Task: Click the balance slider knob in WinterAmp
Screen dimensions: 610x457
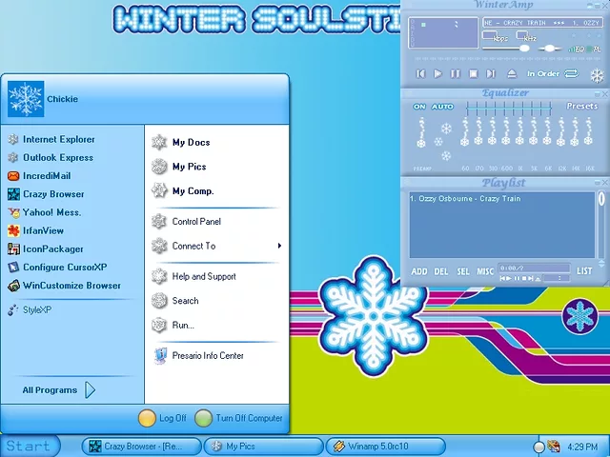Action: 549,49
